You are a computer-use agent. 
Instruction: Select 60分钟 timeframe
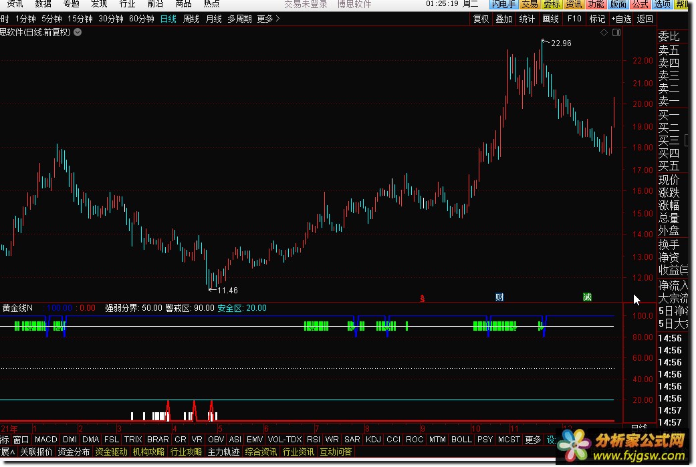point(142,19)
